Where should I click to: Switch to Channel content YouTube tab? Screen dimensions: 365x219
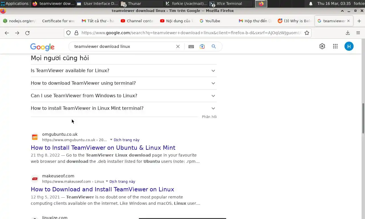click(137, 21)
